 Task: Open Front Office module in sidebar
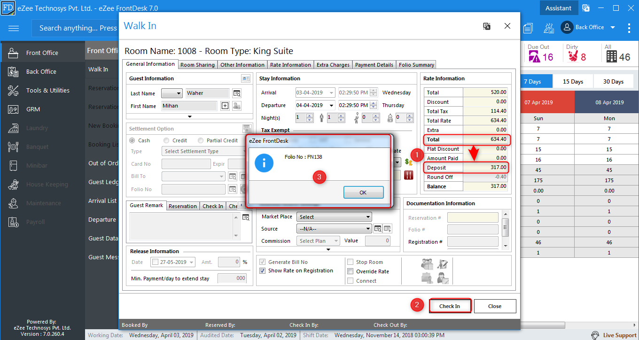42,53
